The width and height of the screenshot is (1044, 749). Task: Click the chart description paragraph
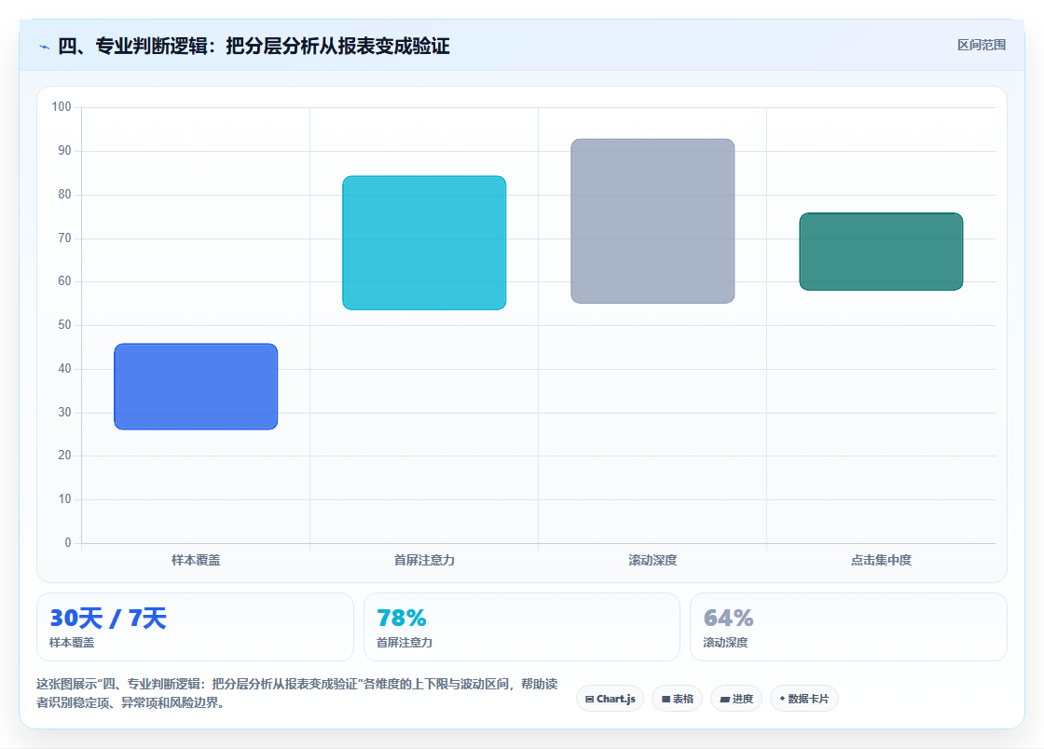pyautogui.click(x=297, y=693)
